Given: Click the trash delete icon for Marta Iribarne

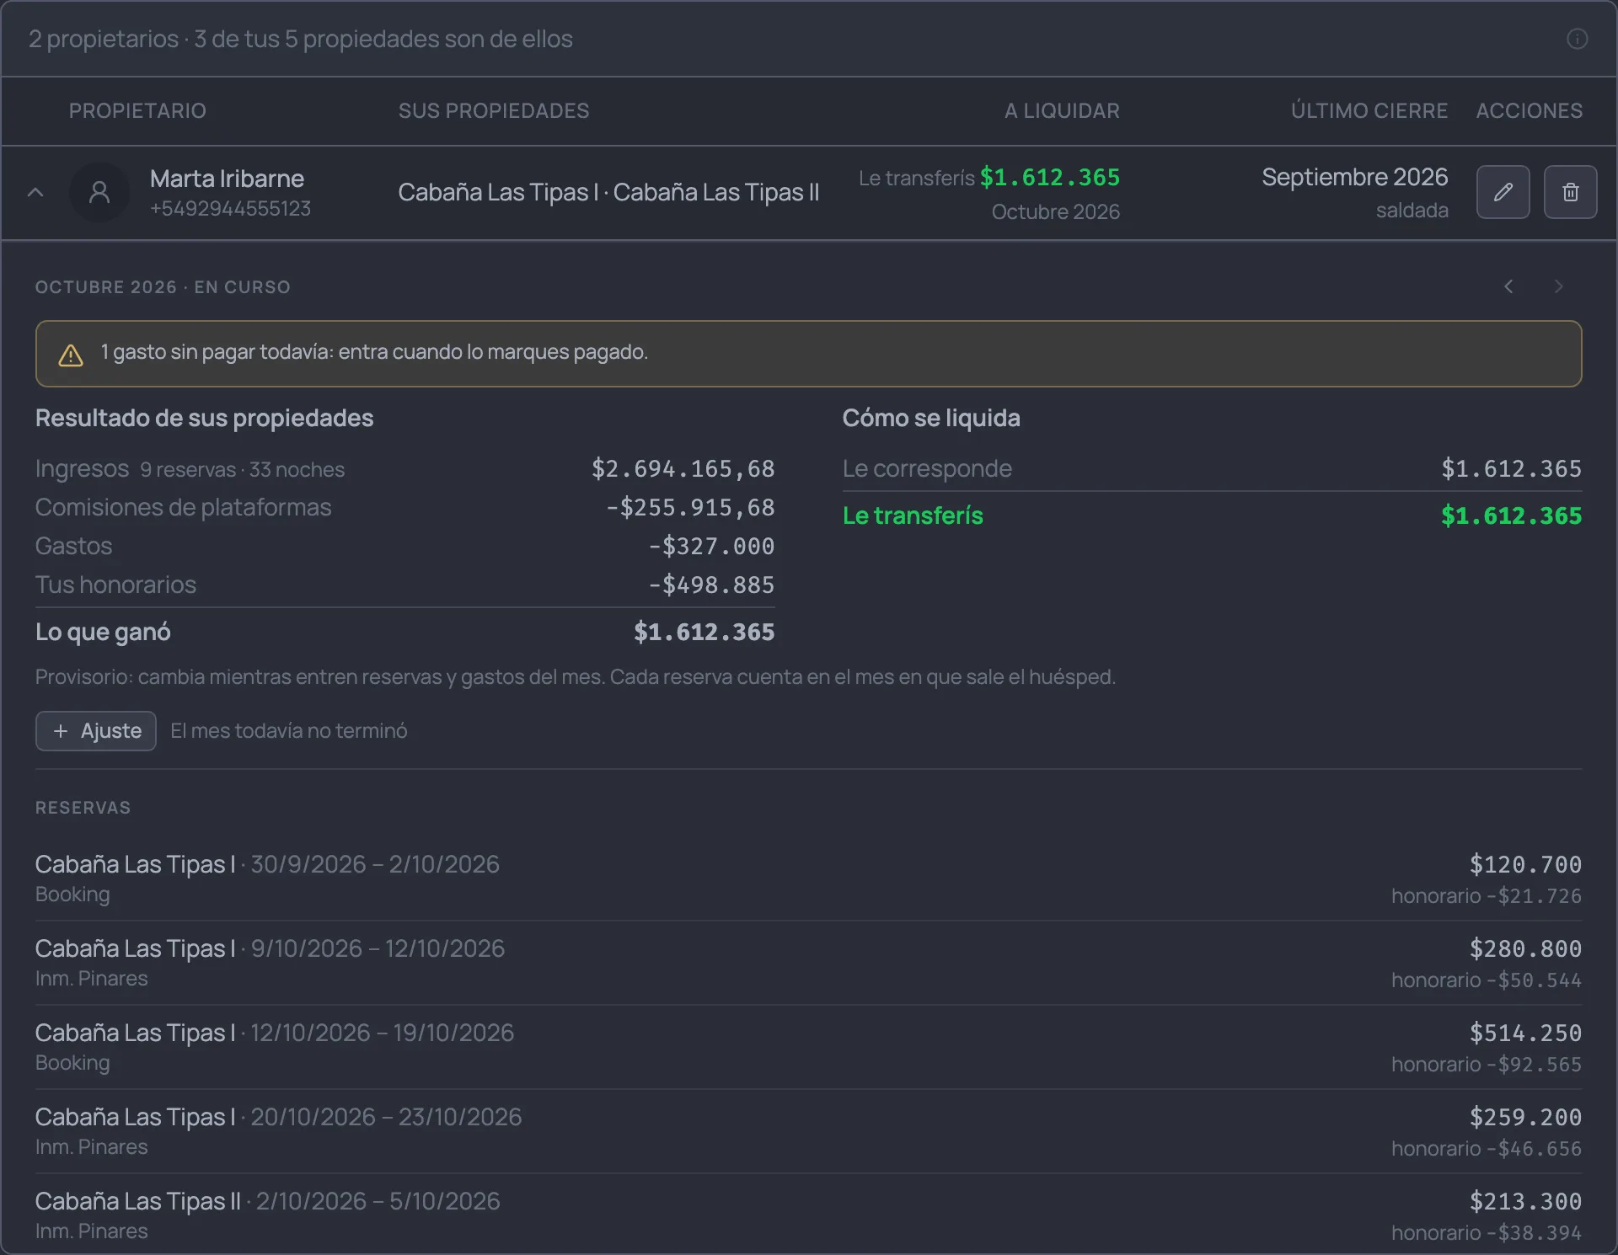Looking at the screenshot, I should [1570, 192].
